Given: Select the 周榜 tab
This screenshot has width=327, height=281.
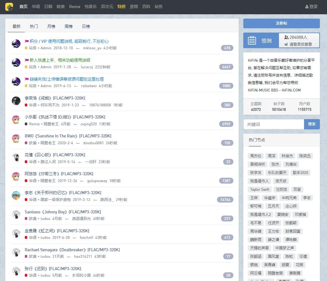Looking at the screenshot, I should [x=68, y=26].
